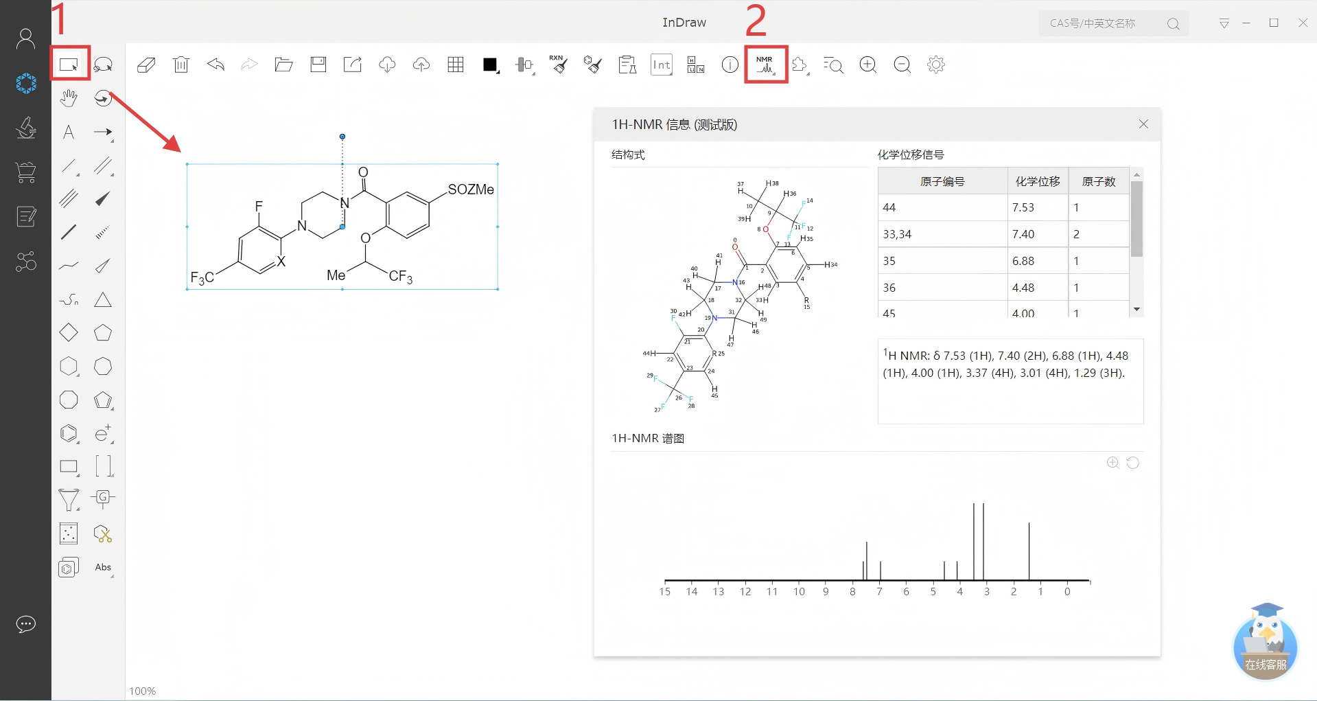
Task: Select the Eraser tool
Action: coord(146,65)
